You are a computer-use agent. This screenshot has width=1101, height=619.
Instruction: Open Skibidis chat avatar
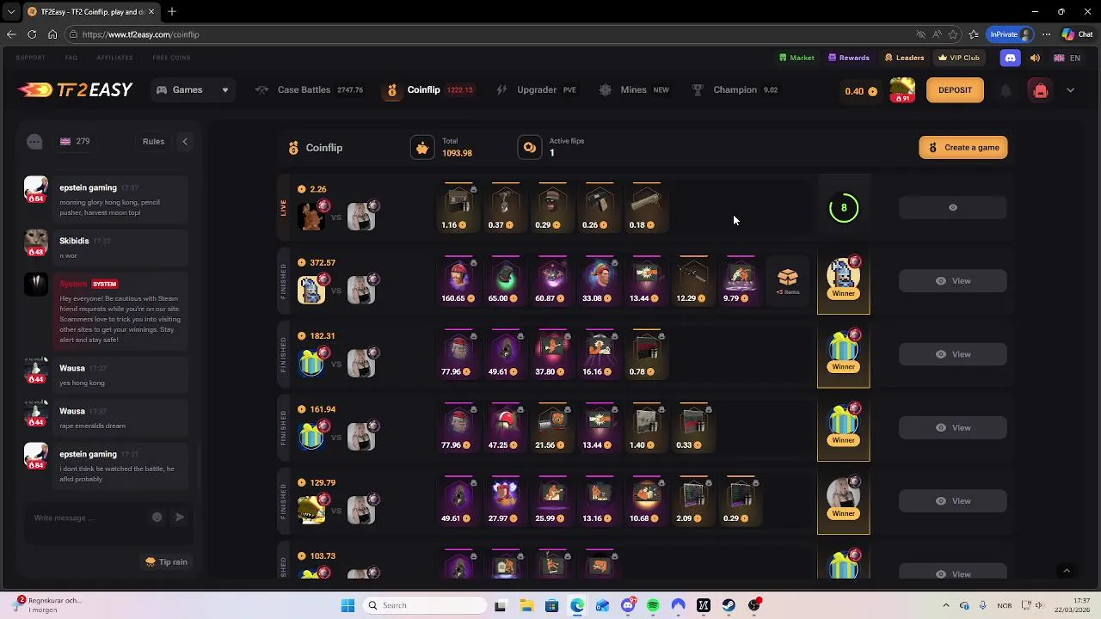[35, 244]
